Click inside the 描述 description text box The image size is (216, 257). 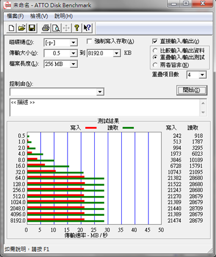[105, 108]
